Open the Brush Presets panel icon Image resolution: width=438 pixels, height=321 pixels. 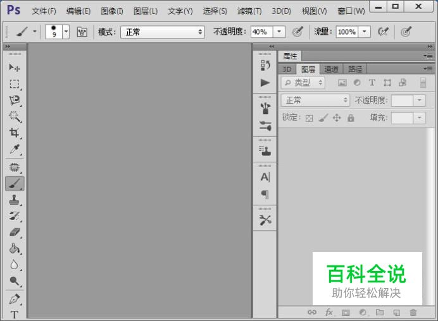pyautogui.click(x=265, y=126)
